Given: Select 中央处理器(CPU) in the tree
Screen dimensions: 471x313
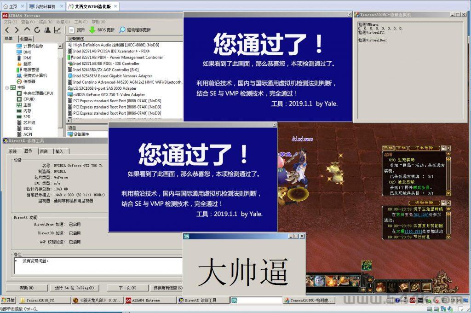Looking at the screenshot, I should 38,93.
